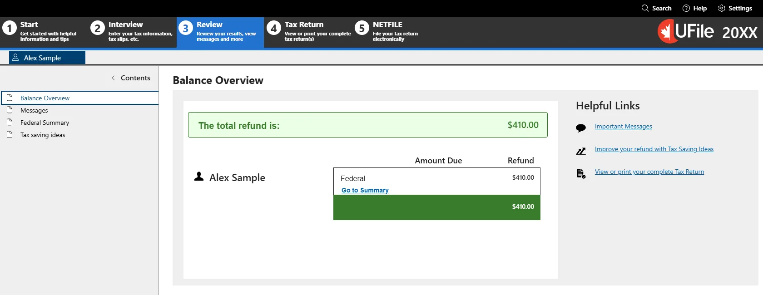
Task: Click the page icon beside Tax saving ideas
Action: 10,134
